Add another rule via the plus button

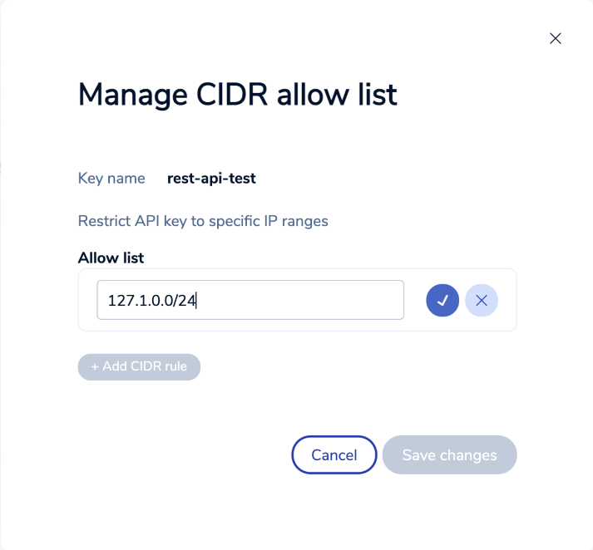point(139,366)
